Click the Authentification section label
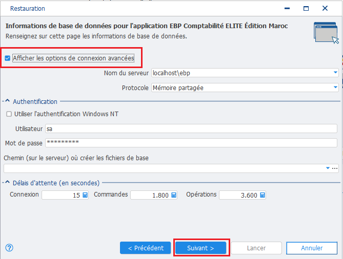Viewport: 343px width, 259px height. coord(35,101)
